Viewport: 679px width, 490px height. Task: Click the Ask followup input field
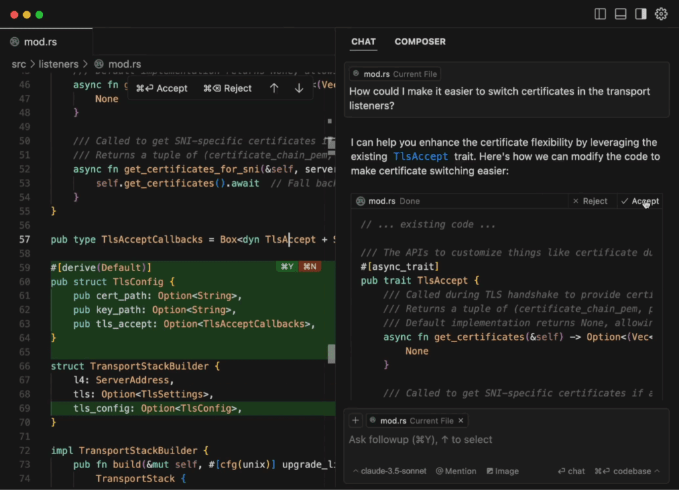click(506, 440)
